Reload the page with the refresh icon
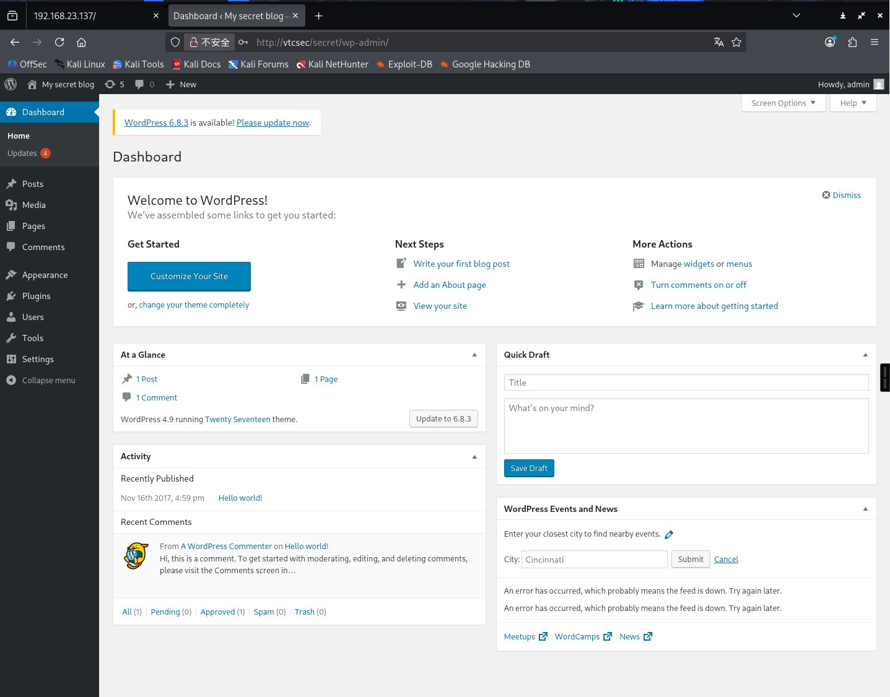This screenshot has width=890, height=697. click(x=59, y=42)
